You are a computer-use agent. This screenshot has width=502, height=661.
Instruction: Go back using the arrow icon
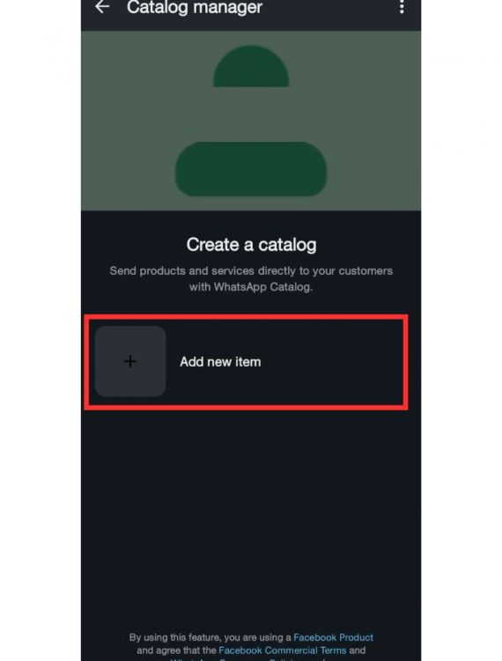coord(102,7)
